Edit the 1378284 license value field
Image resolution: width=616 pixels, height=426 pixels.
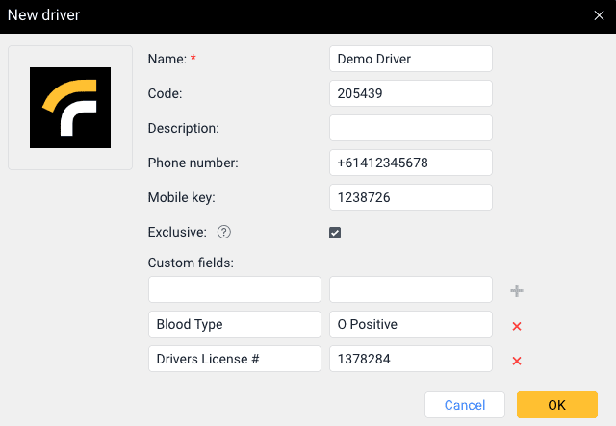pos(410,359)
